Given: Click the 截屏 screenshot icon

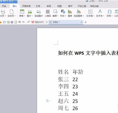Looking at the screenshot, I should pyautogui.click(x=55, y=12).
